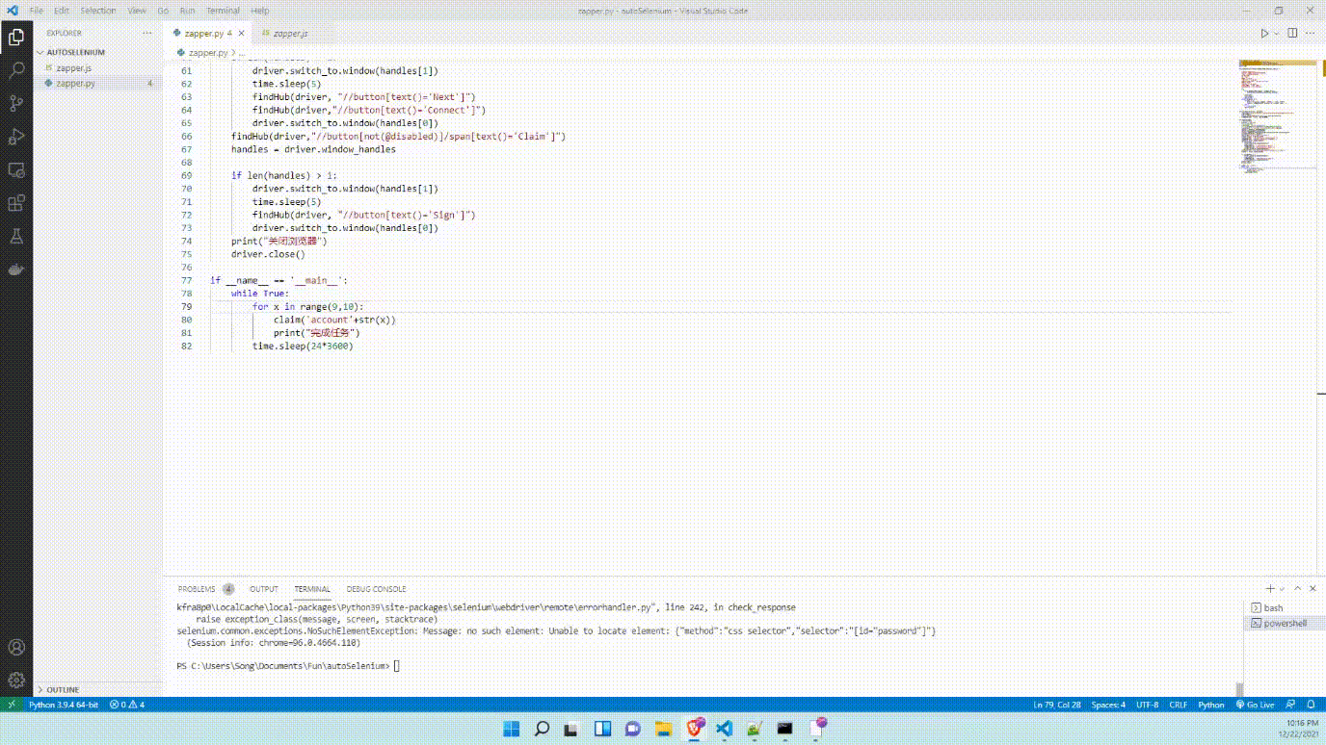Select the bash terminal
The height and width of the screenshot is (745, 1326).
(x=1283, y=608)
